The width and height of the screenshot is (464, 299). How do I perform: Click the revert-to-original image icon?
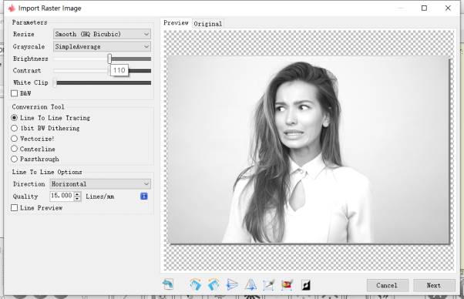tap(168, 285)
